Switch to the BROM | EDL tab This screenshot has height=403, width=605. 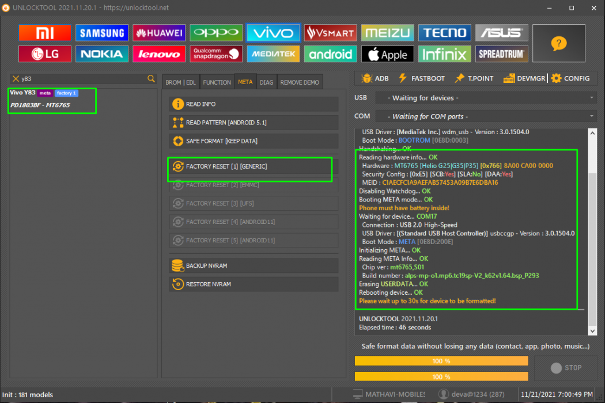[x=180, y=82]
